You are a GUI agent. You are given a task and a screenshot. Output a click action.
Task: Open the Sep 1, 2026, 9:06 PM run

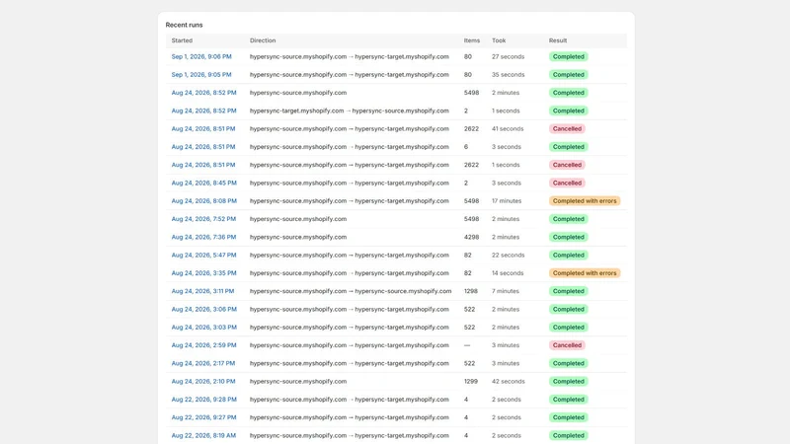point(201,57)
